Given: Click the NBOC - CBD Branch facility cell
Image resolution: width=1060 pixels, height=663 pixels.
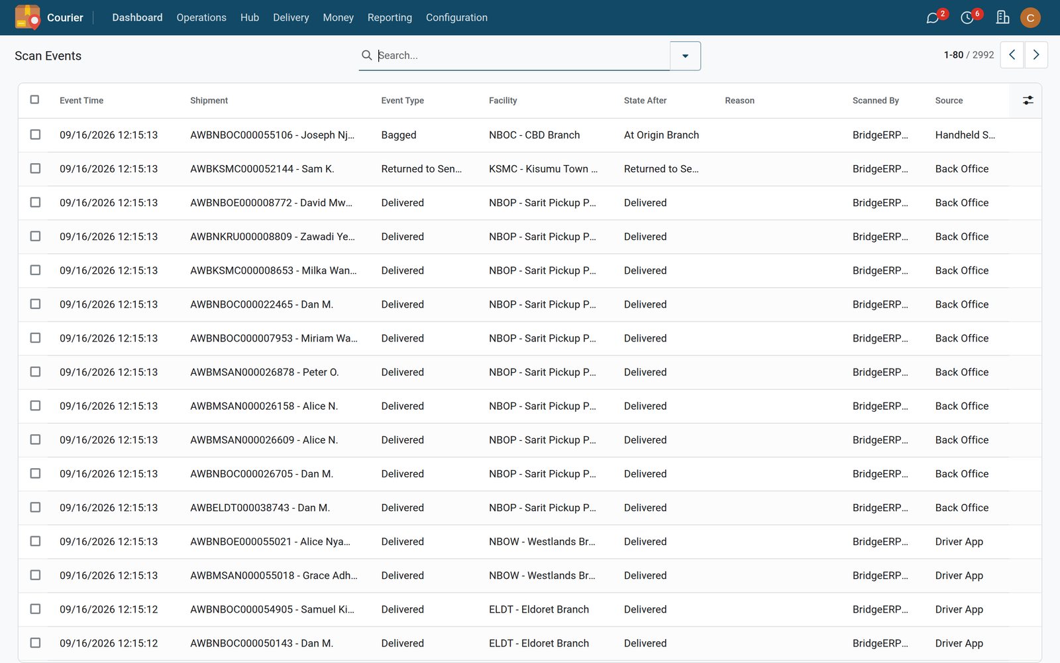Looking at the screenshot, I should pyautogui.click(x=534, y=135).
